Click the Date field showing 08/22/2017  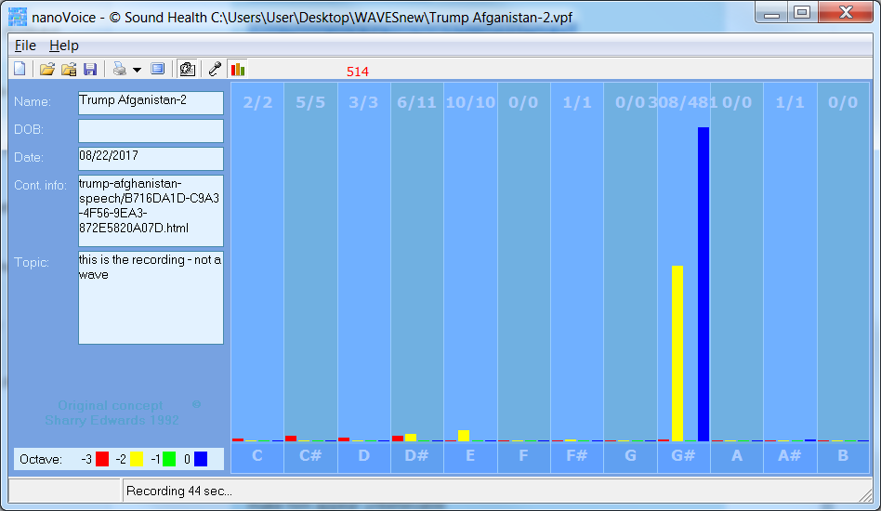151,158
